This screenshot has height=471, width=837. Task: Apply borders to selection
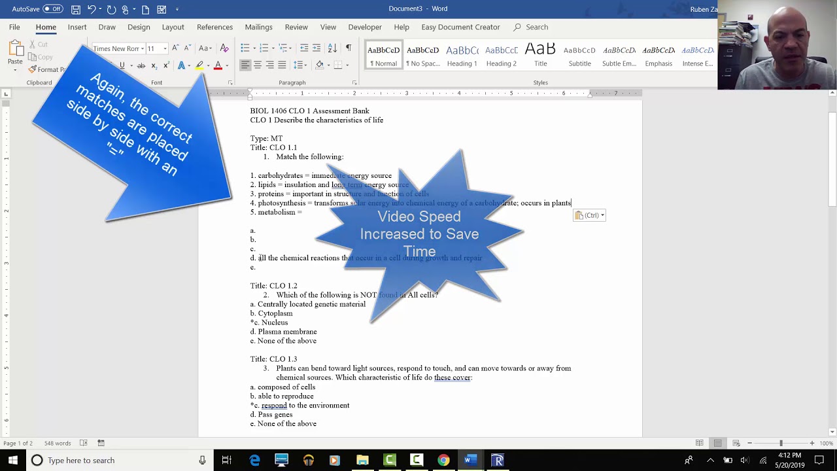338,65
